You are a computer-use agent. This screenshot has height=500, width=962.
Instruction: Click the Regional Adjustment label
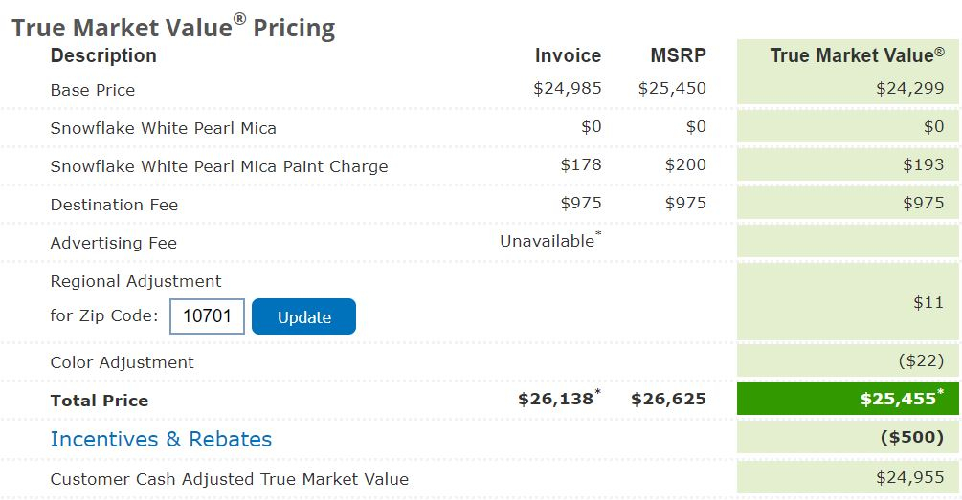(x=136, y=281)
